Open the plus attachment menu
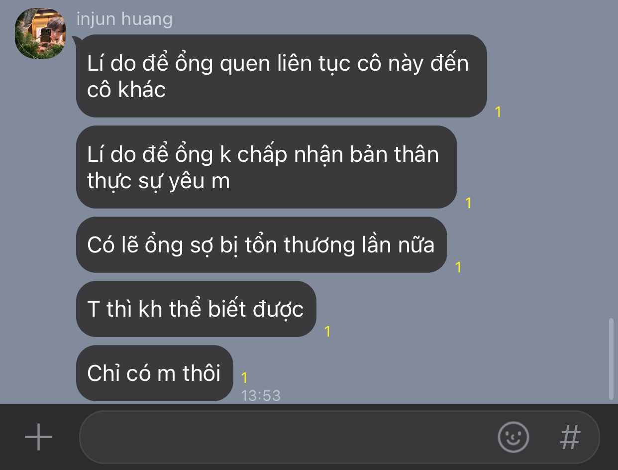 (x=38, y=437)
